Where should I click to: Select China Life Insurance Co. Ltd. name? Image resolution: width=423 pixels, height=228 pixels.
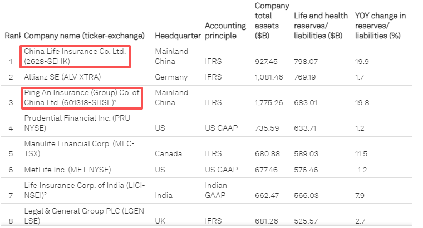[x=75, y=56]
